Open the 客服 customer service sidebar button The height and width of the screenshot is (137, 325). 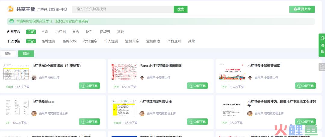322,45
